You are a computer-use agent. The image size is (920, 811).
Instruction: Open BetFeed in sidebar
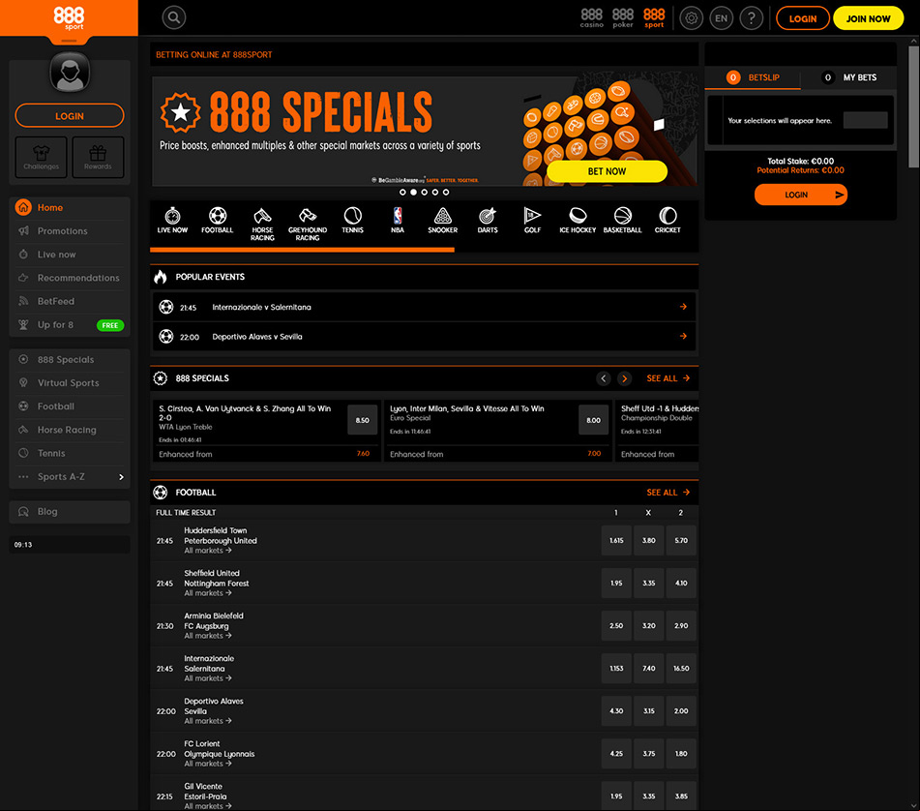pos(70,302)
